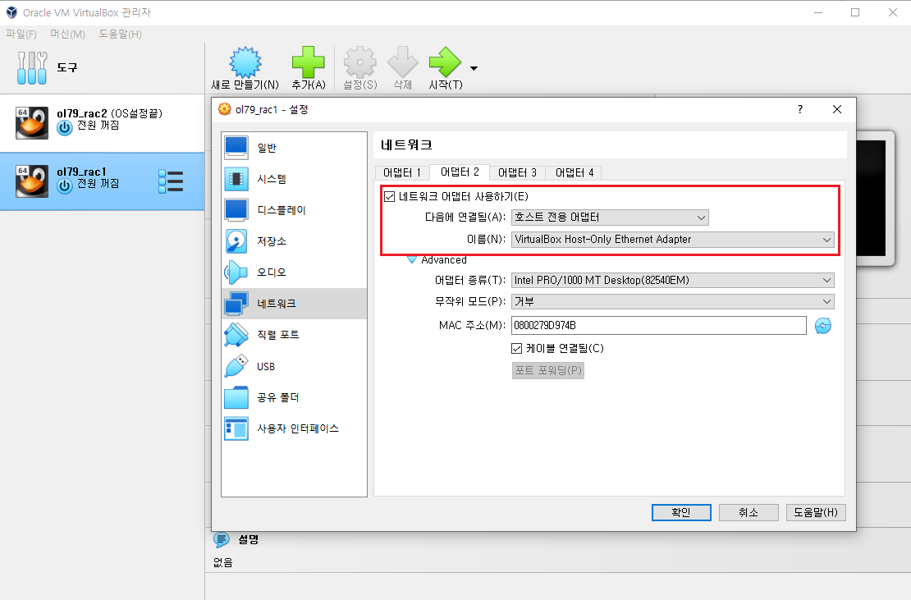Open 저장소 settings category
911x600 pixels.
point(294,241)
